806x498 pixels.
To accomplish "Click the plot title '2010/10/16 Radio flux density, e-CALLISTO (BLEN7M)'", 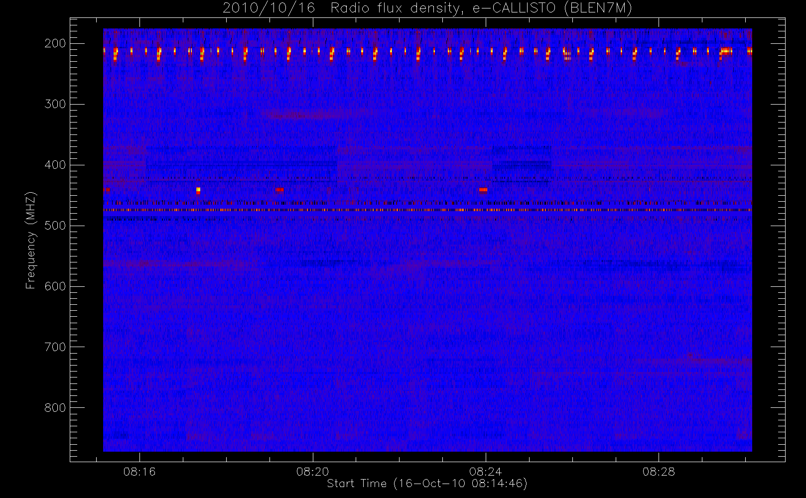I will [x=427, y=8].
